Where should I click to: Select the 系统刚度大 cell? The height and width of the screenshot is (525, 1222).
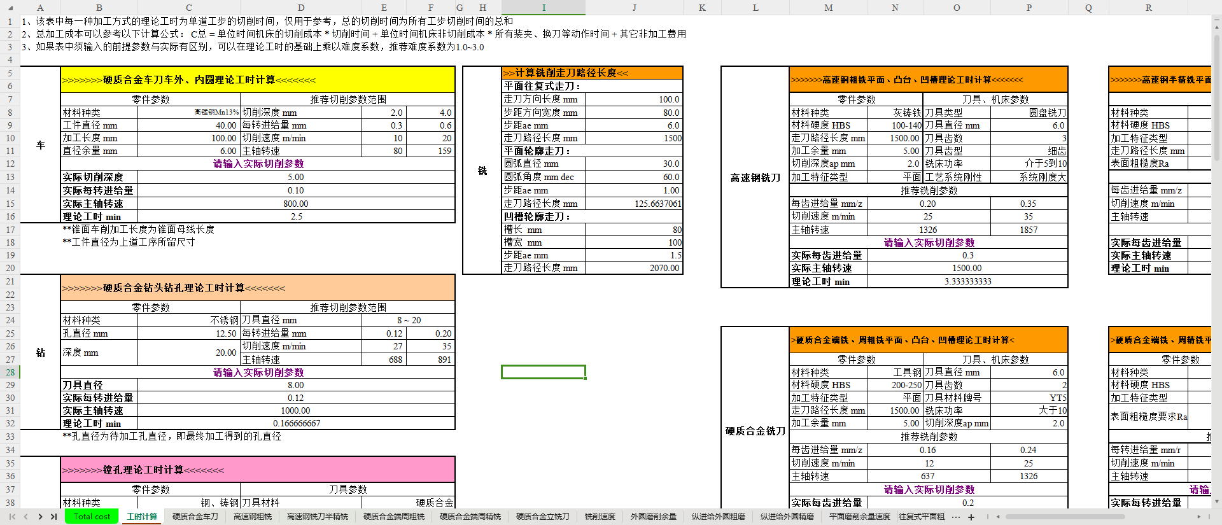coord(1029,177)
